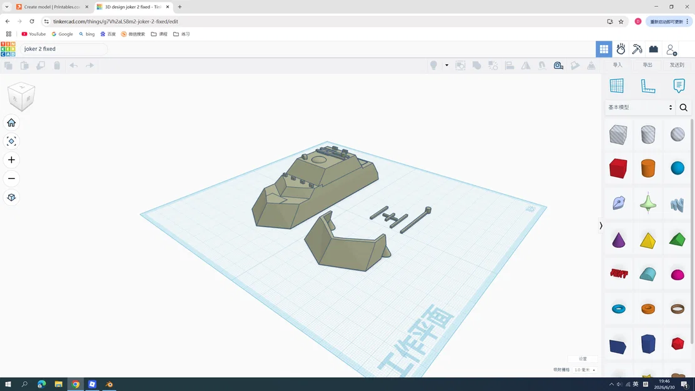Screen dimensions: 695x391
Task: Click the Redo arrow
Action: [89, 66]
